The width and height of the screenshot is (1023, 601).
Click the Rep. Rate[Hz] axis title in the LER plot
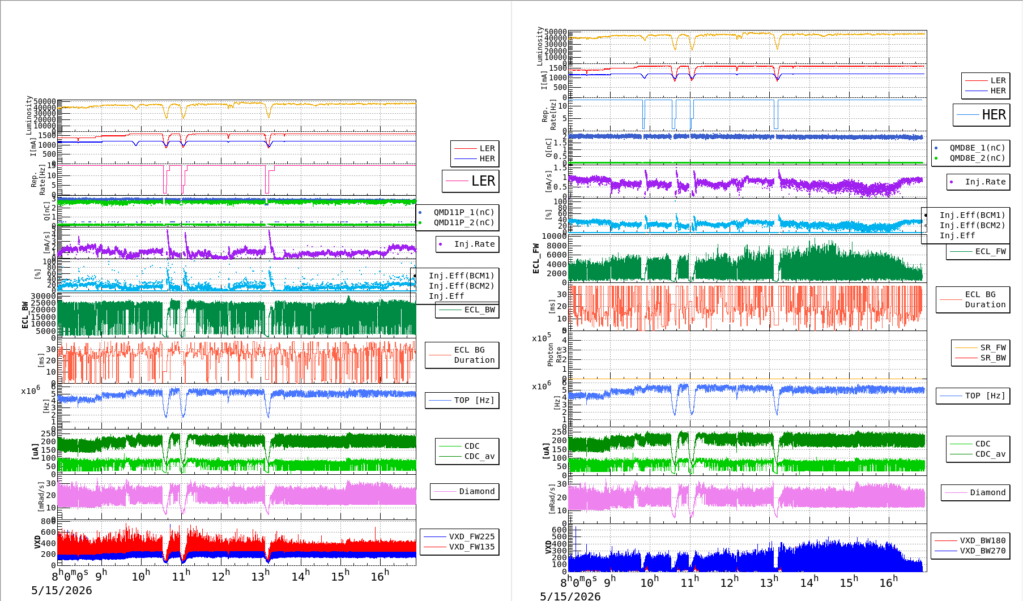click(38, 180)
